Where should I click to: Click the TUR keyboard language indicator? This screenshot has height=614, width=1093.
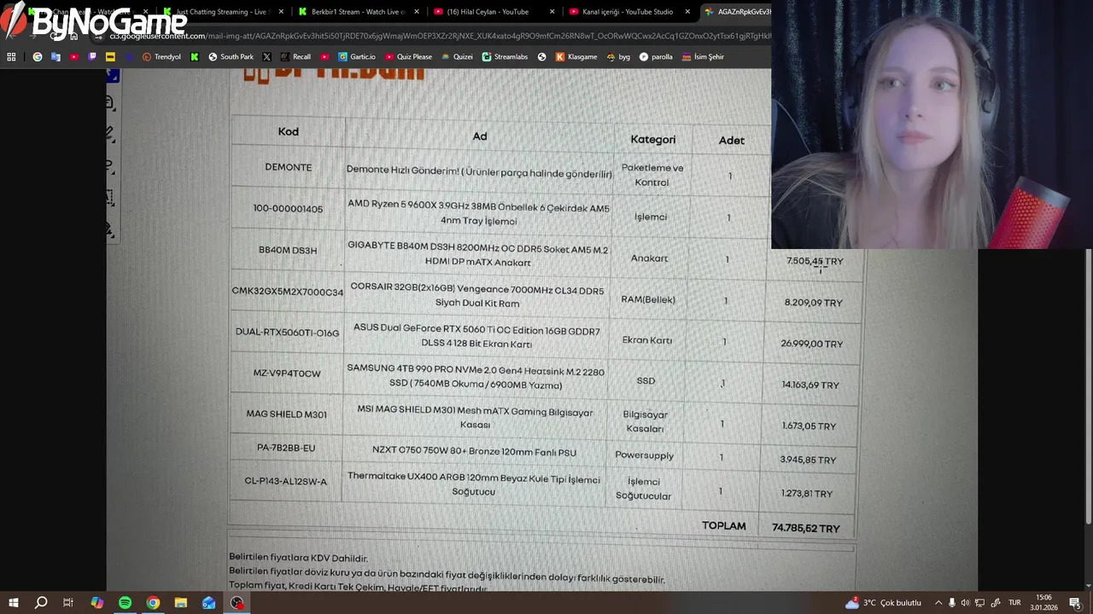tap(1014, 603)
